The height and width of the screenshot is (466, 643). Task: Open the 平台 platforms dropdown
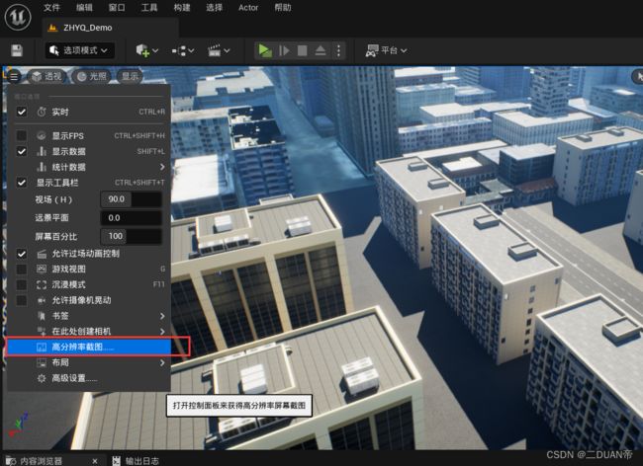(386, 50)
